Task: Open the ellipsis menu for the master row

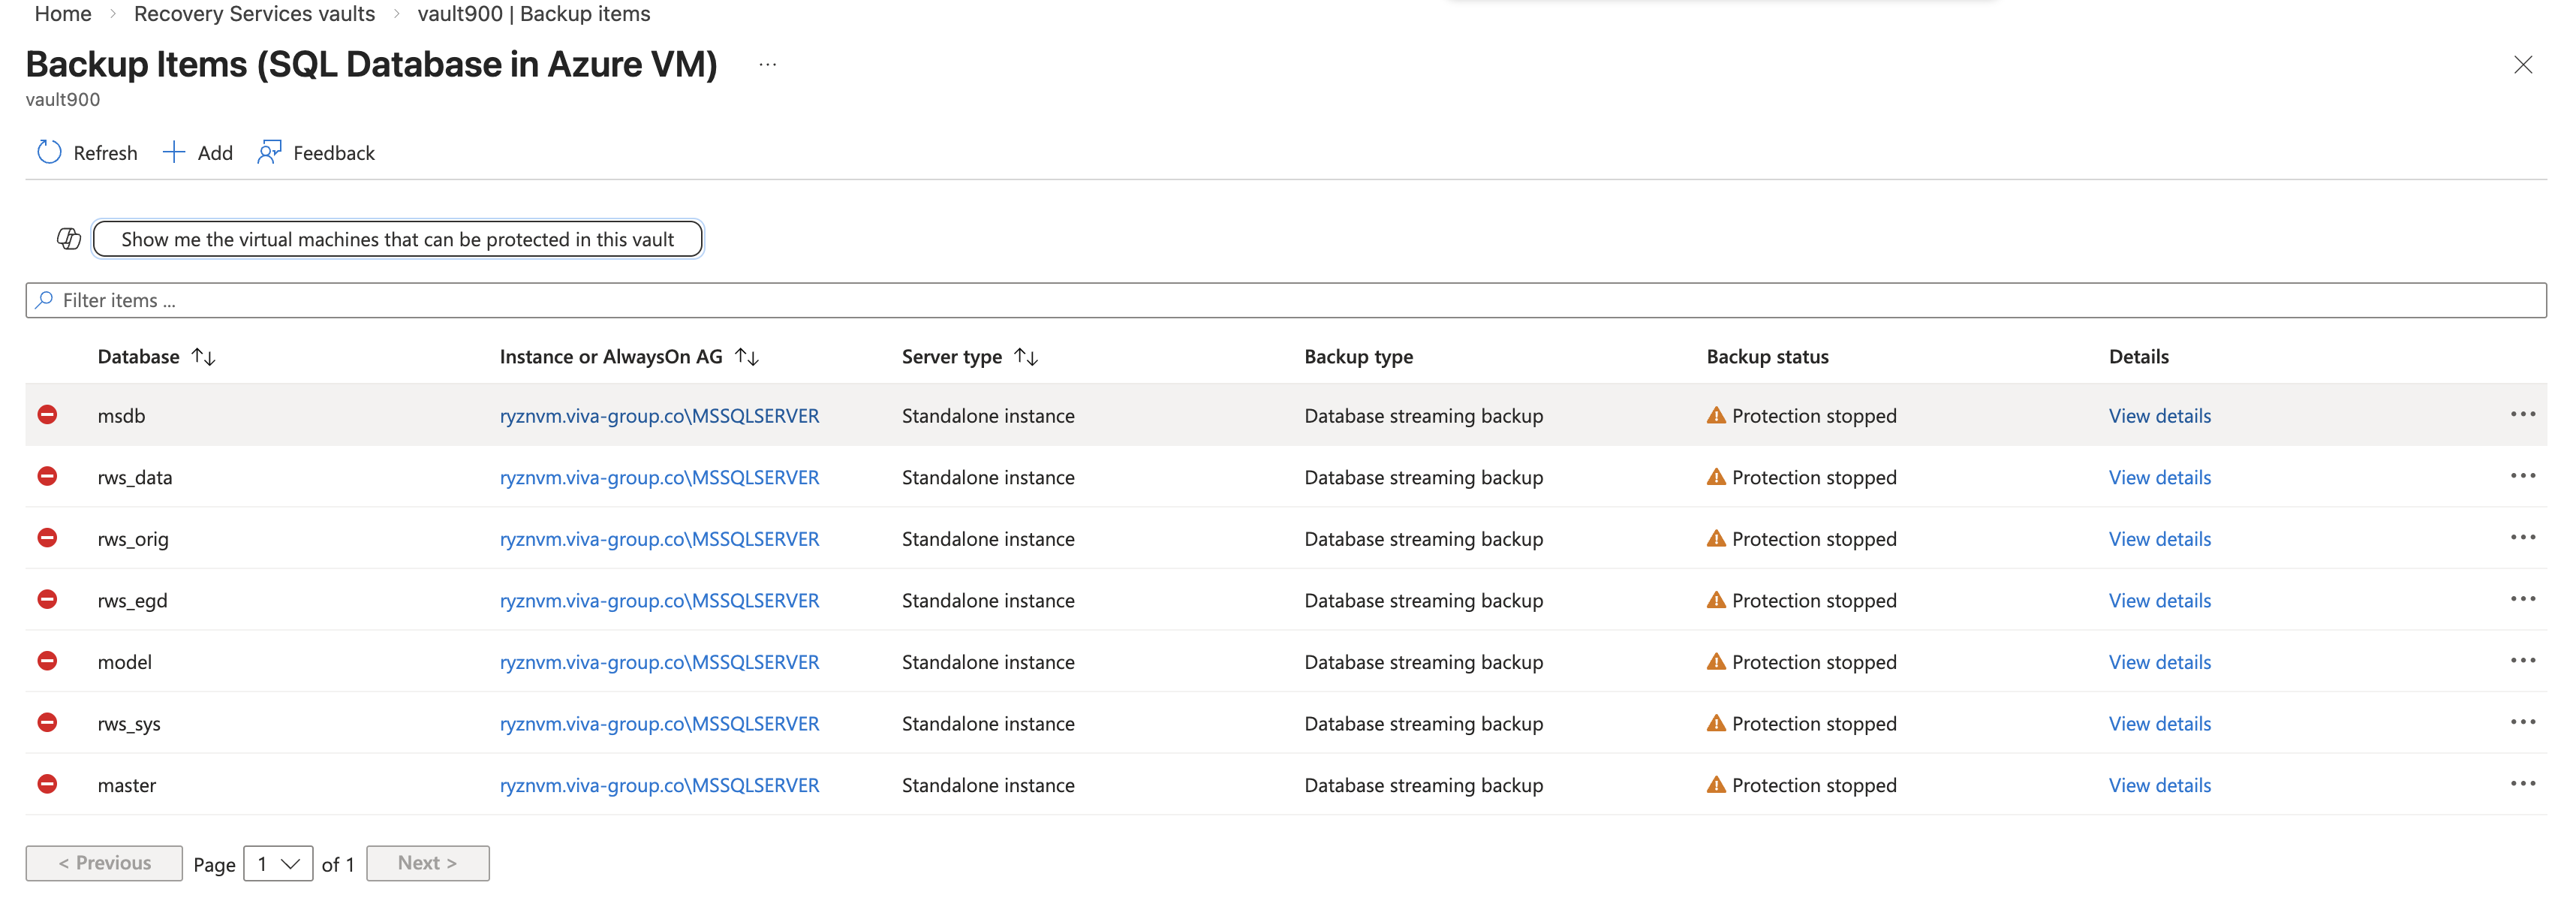Action: click(2522, 784)
